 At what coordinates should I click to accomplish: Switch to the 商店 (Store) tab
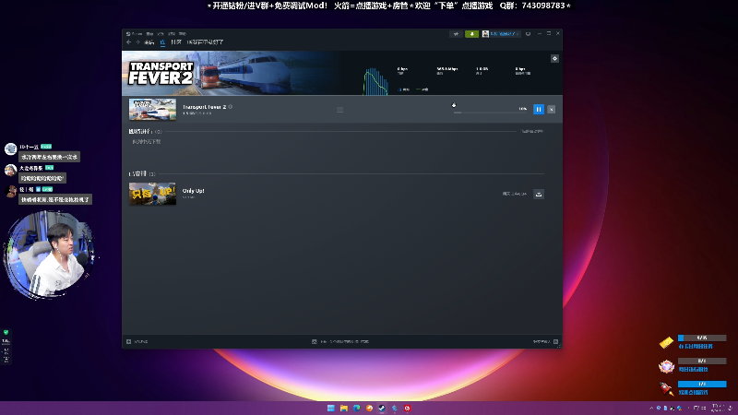pos(149,42)
